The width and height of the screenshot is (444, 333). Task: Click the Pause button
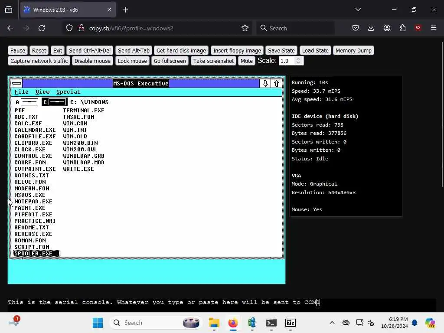coord(18,50)
